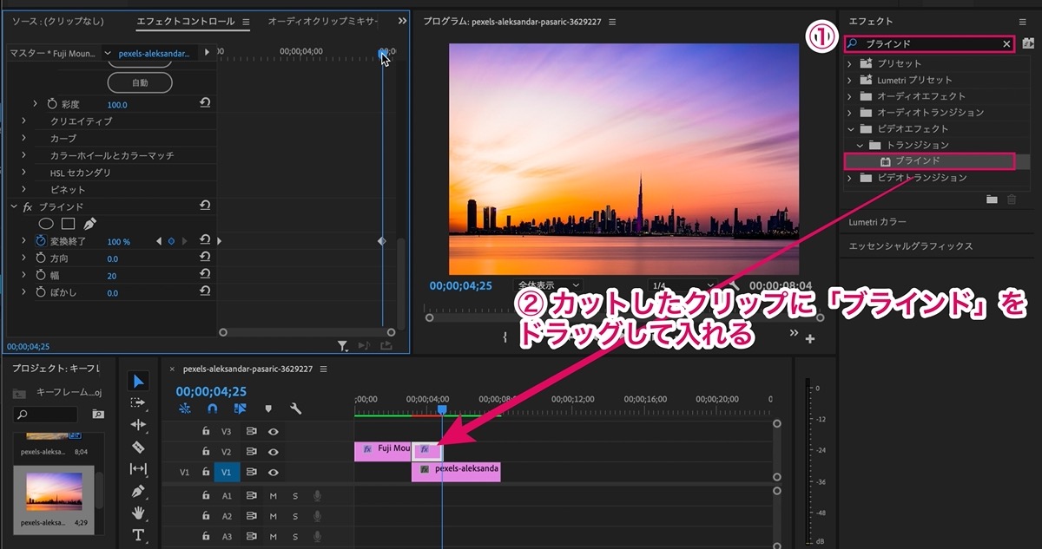Select the Type tool
Image resolution: width=1042 pixels, height=549 pixels.
(138, 535)
